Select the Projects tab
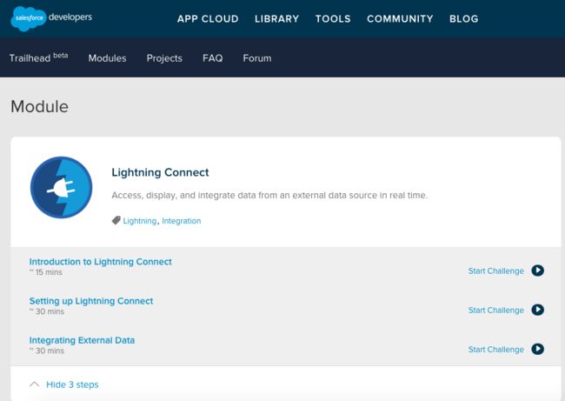565x401 pixels. (164, 58)
